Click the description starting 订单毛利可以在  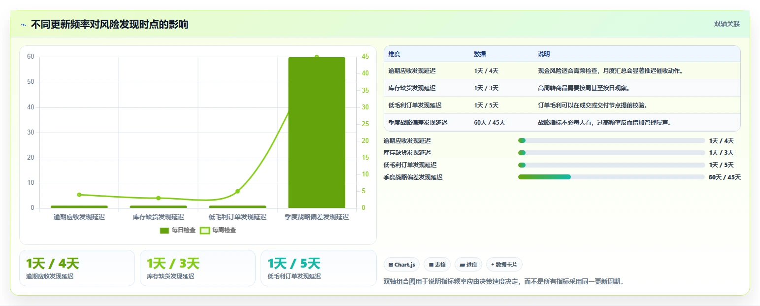coord(593,105)
